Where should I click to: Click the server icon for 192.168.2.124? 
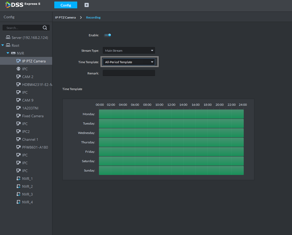8,38
